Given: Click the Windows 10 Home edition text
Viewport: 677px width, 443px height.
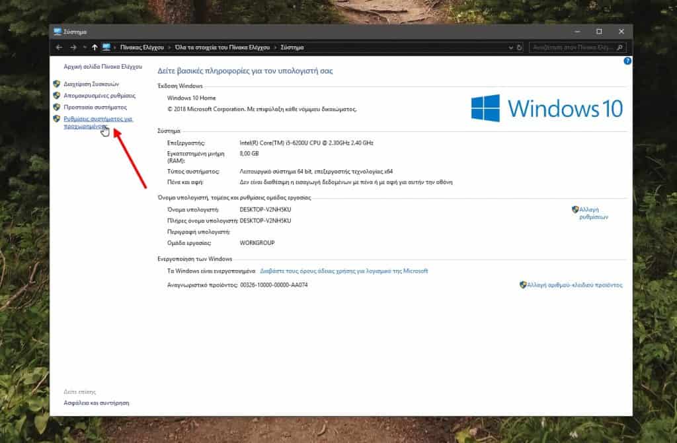Looking at the screenshot, I should click(x=191, y=98).
